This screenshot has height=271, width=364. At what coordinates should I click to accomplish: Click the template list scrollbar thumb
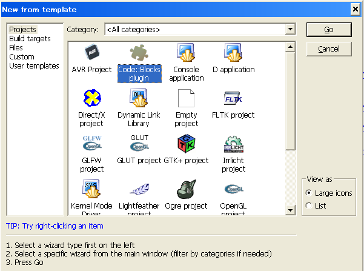pyautogui.click(x=290, y=101)
